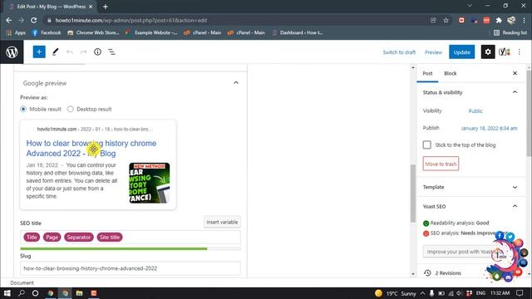The height and width of the screenshot is (299, 532).
Task: Click Move to trash
Action: 441,164
